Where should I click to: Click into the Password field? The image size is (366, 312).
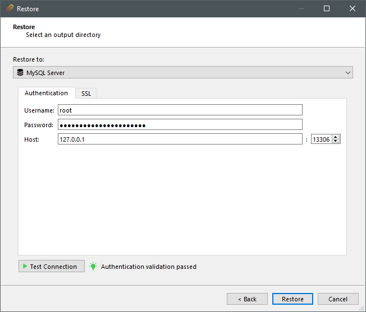click(180, 125)
